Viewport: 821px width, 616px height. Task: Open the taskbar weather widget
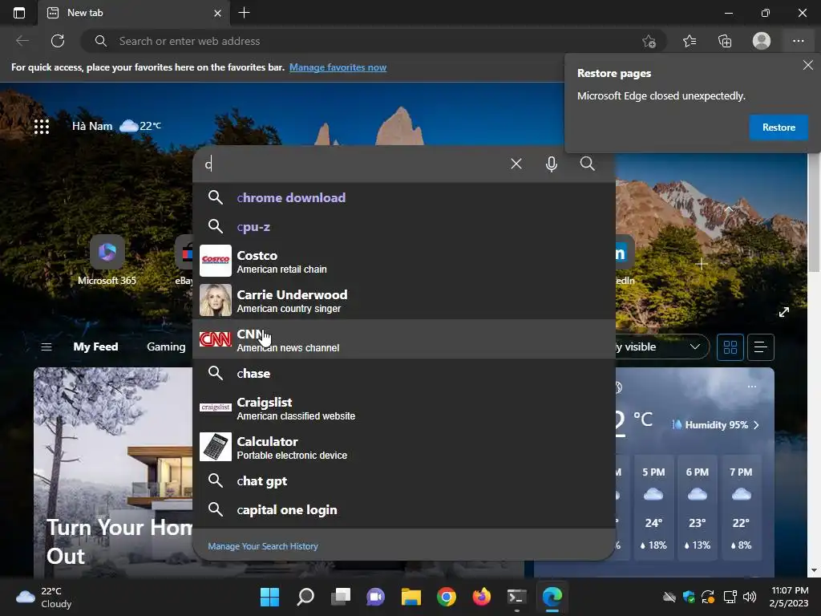click(x=45, y=597)
